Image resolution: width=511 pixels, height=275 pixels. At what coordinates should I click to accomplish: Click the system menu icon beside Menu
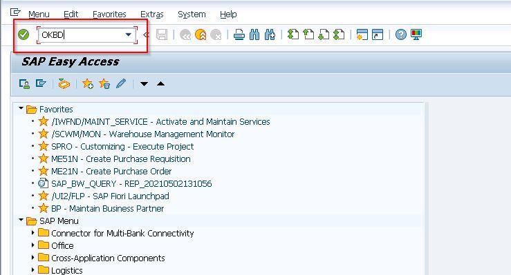[15, 13]
